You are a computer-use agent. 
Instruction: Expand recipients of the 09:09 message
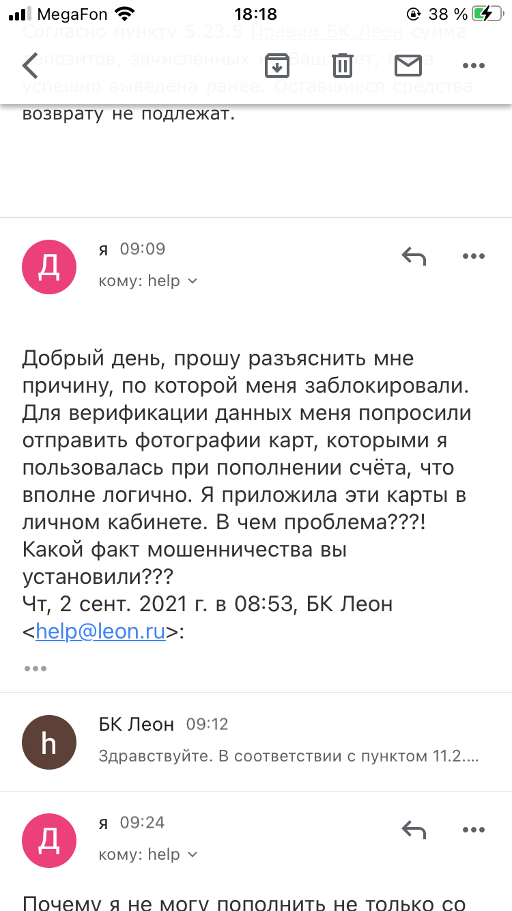(x=148, y=281)
